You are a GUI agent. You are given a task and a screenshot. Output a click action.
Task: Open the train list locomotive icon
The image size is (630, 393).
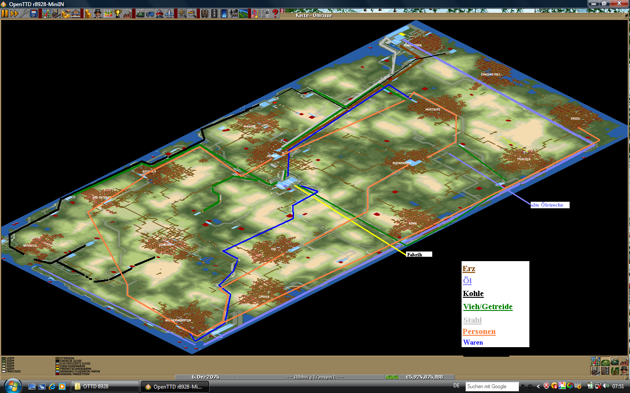click(140, 14)
